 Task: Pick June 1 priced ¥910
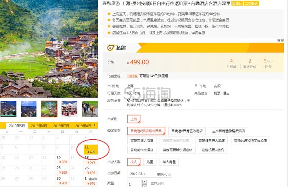tap(91, 181)
